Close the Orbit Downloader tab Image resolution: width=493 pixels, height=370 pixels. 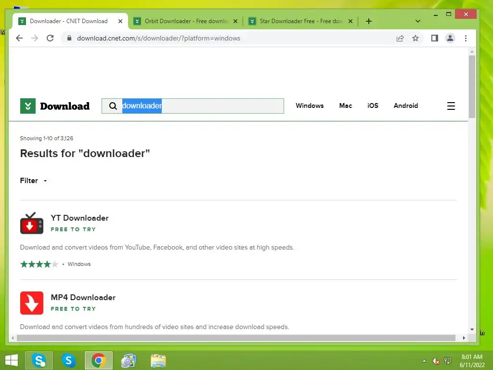point(235,21)
